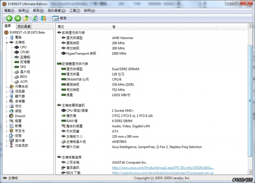Open the 記憶體 memory tree item
The image size is (255, 183).
click(25, 62)
